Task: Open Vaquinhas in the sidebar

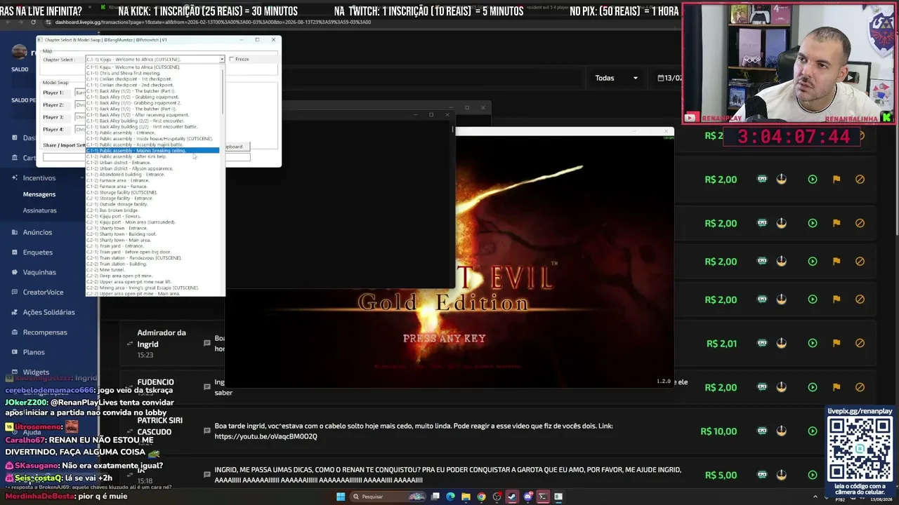Action: pyautogui.click(x=39, y=272)
